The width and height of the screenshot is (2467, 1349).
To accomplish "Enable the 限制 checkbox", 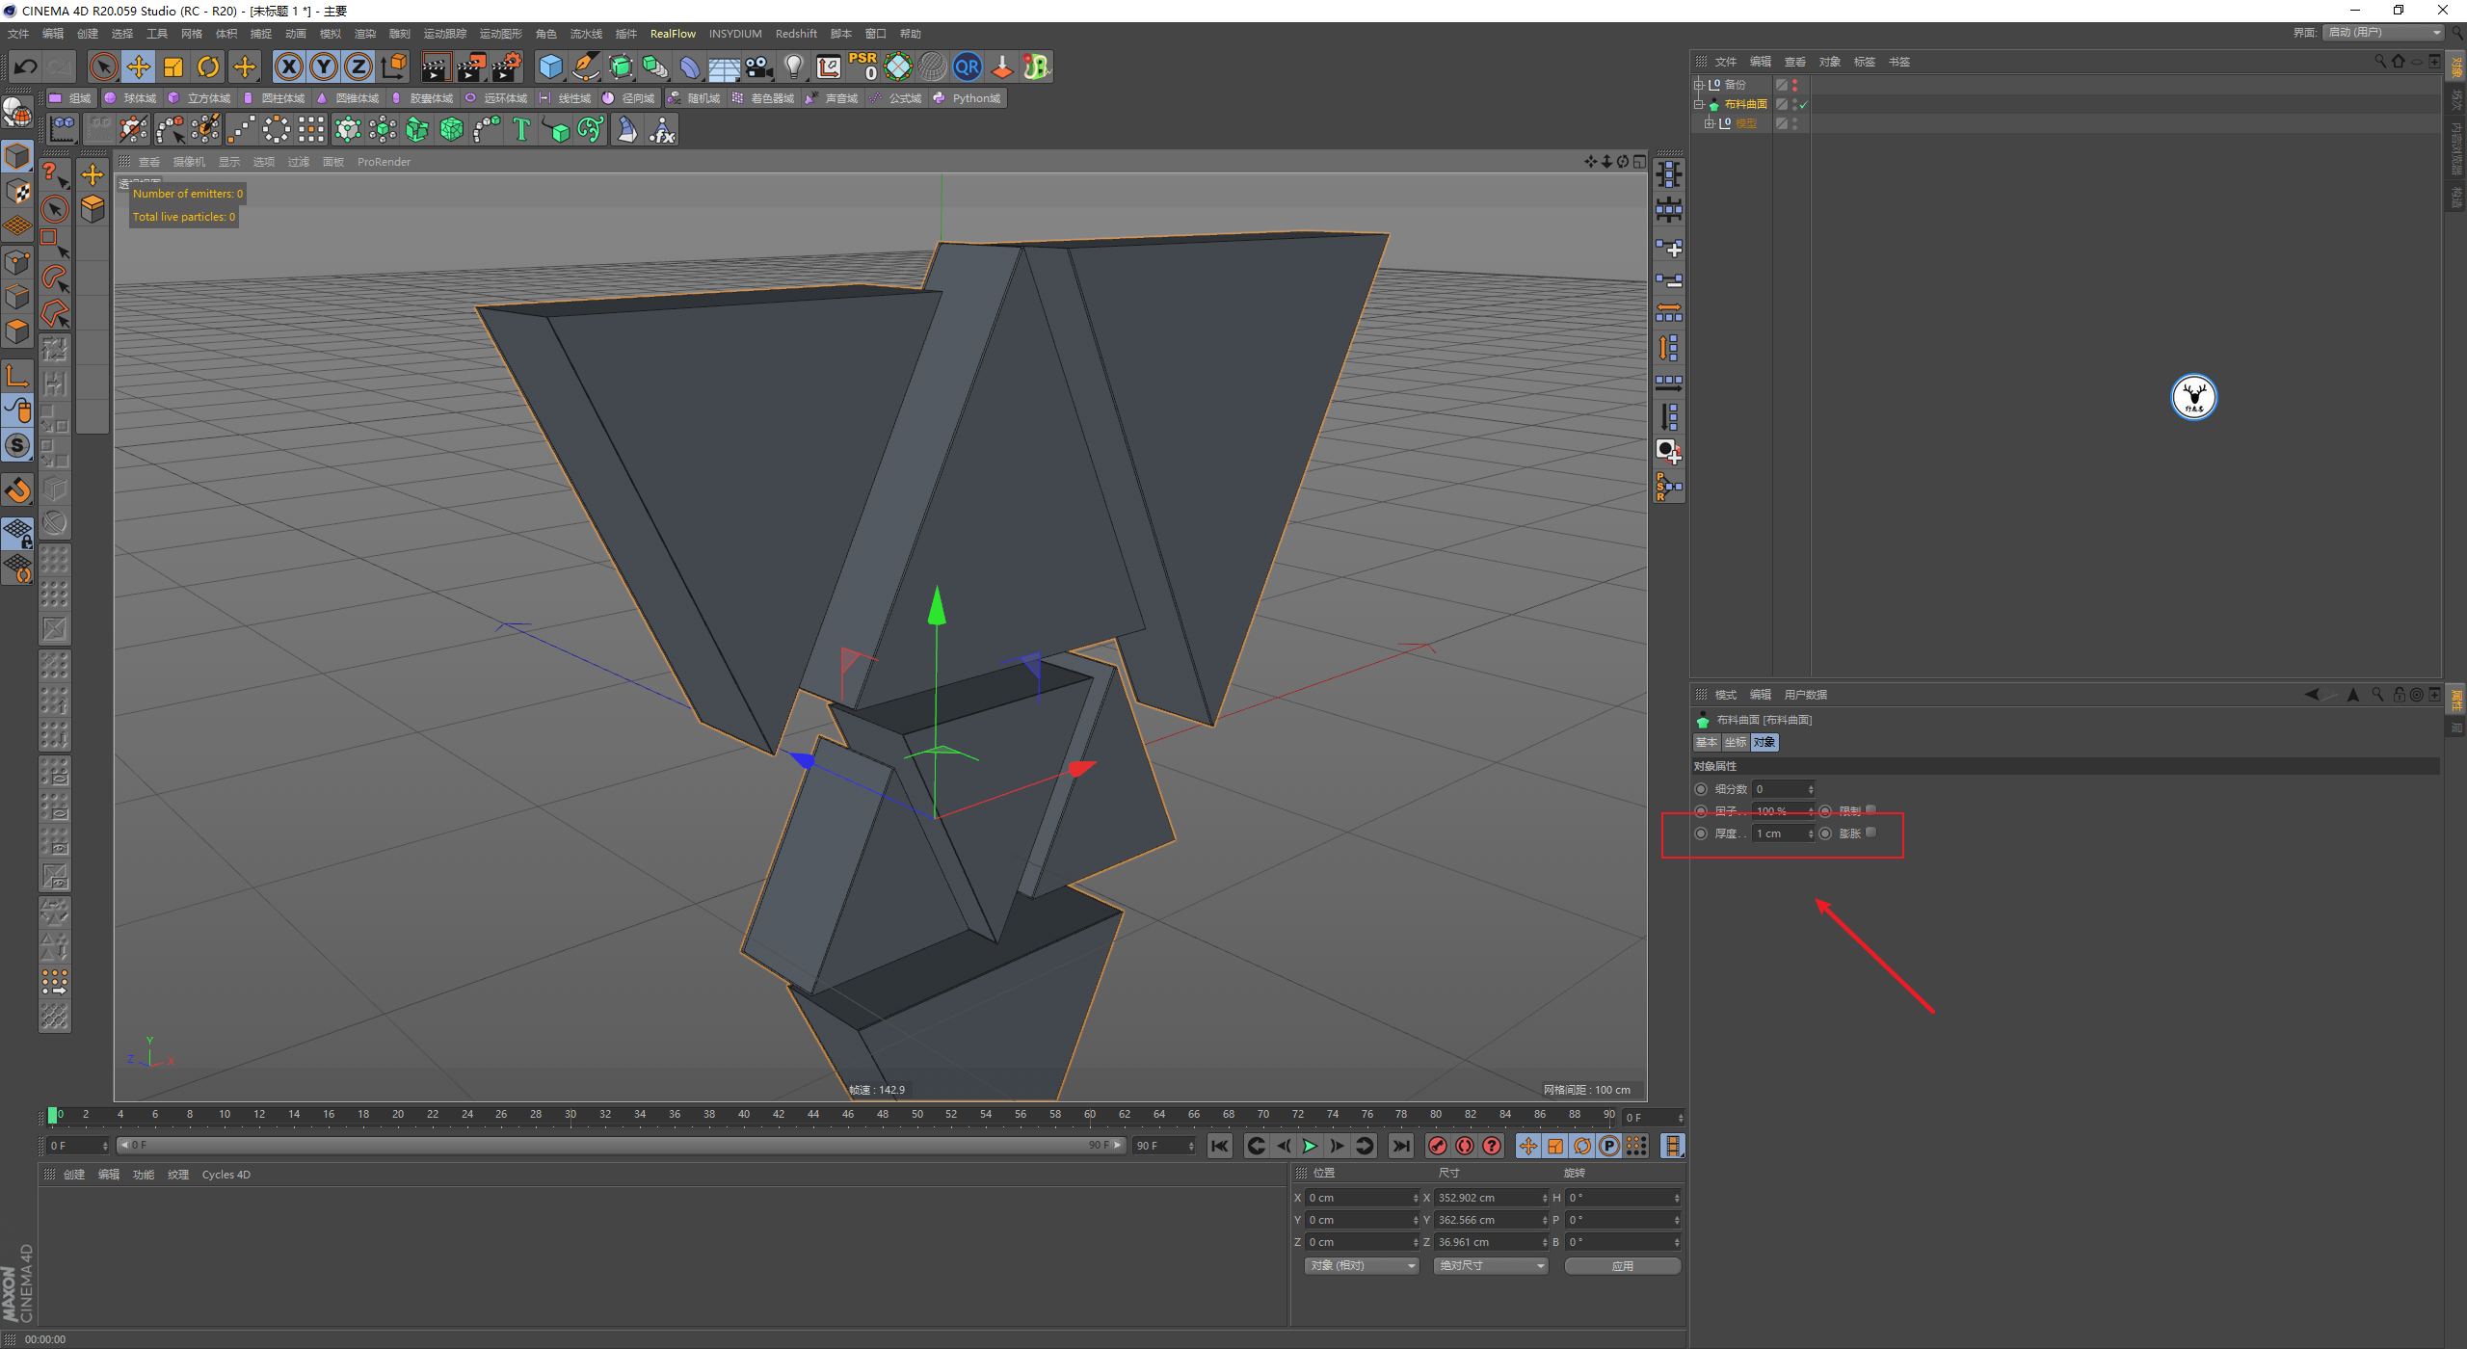I will point(1870,810).
